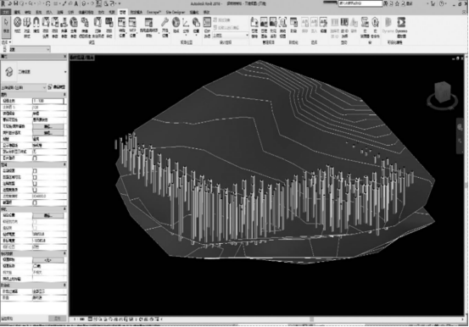Viewport: 469px width, 327px height.
Task: Click the Text tool in quick access toolbar
Action: pyautogui.click(x=76, y=3)
